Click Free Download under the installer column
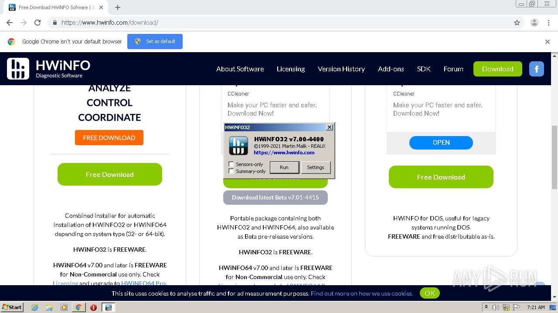 [110, 174]
